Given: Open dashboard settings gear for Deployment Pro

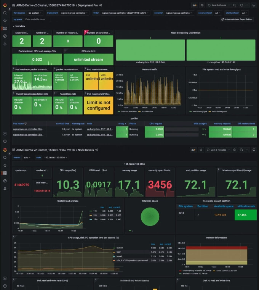Looking at the screenshot, I should tap(202, 5).
